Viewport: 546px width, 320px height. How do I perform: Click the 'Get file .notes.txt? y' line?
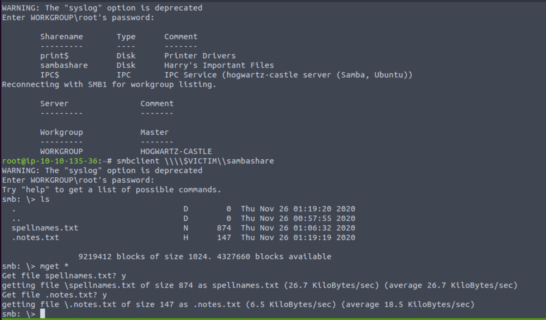(54, 295)
